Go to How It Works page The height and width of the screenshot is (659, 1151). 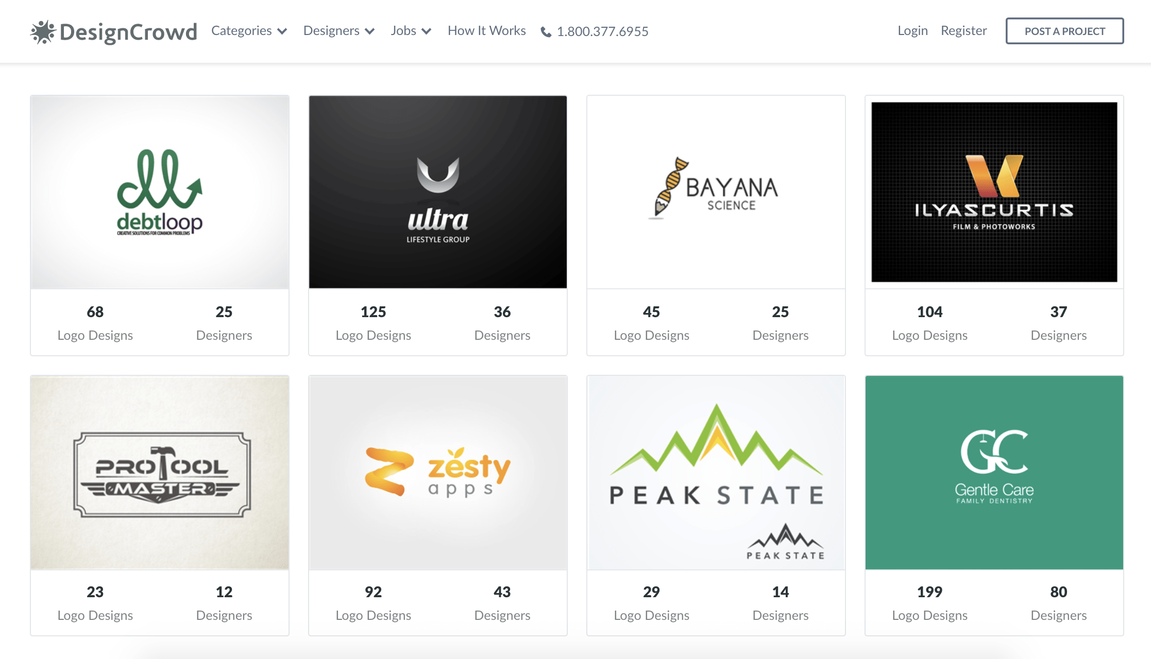[x=486, y=31]
